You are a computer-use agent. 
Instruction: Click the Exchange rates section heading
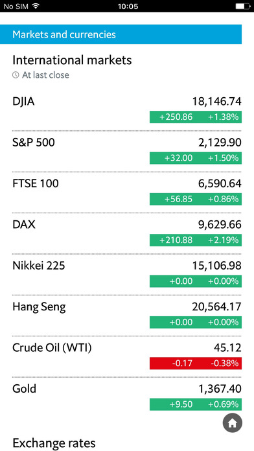54,443
